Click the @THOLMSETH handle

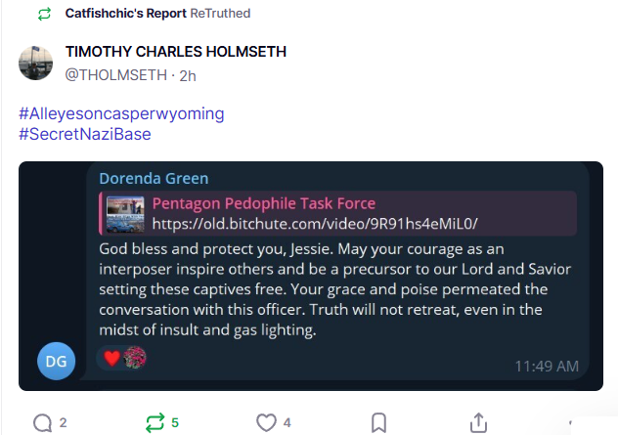coord(116,74)
